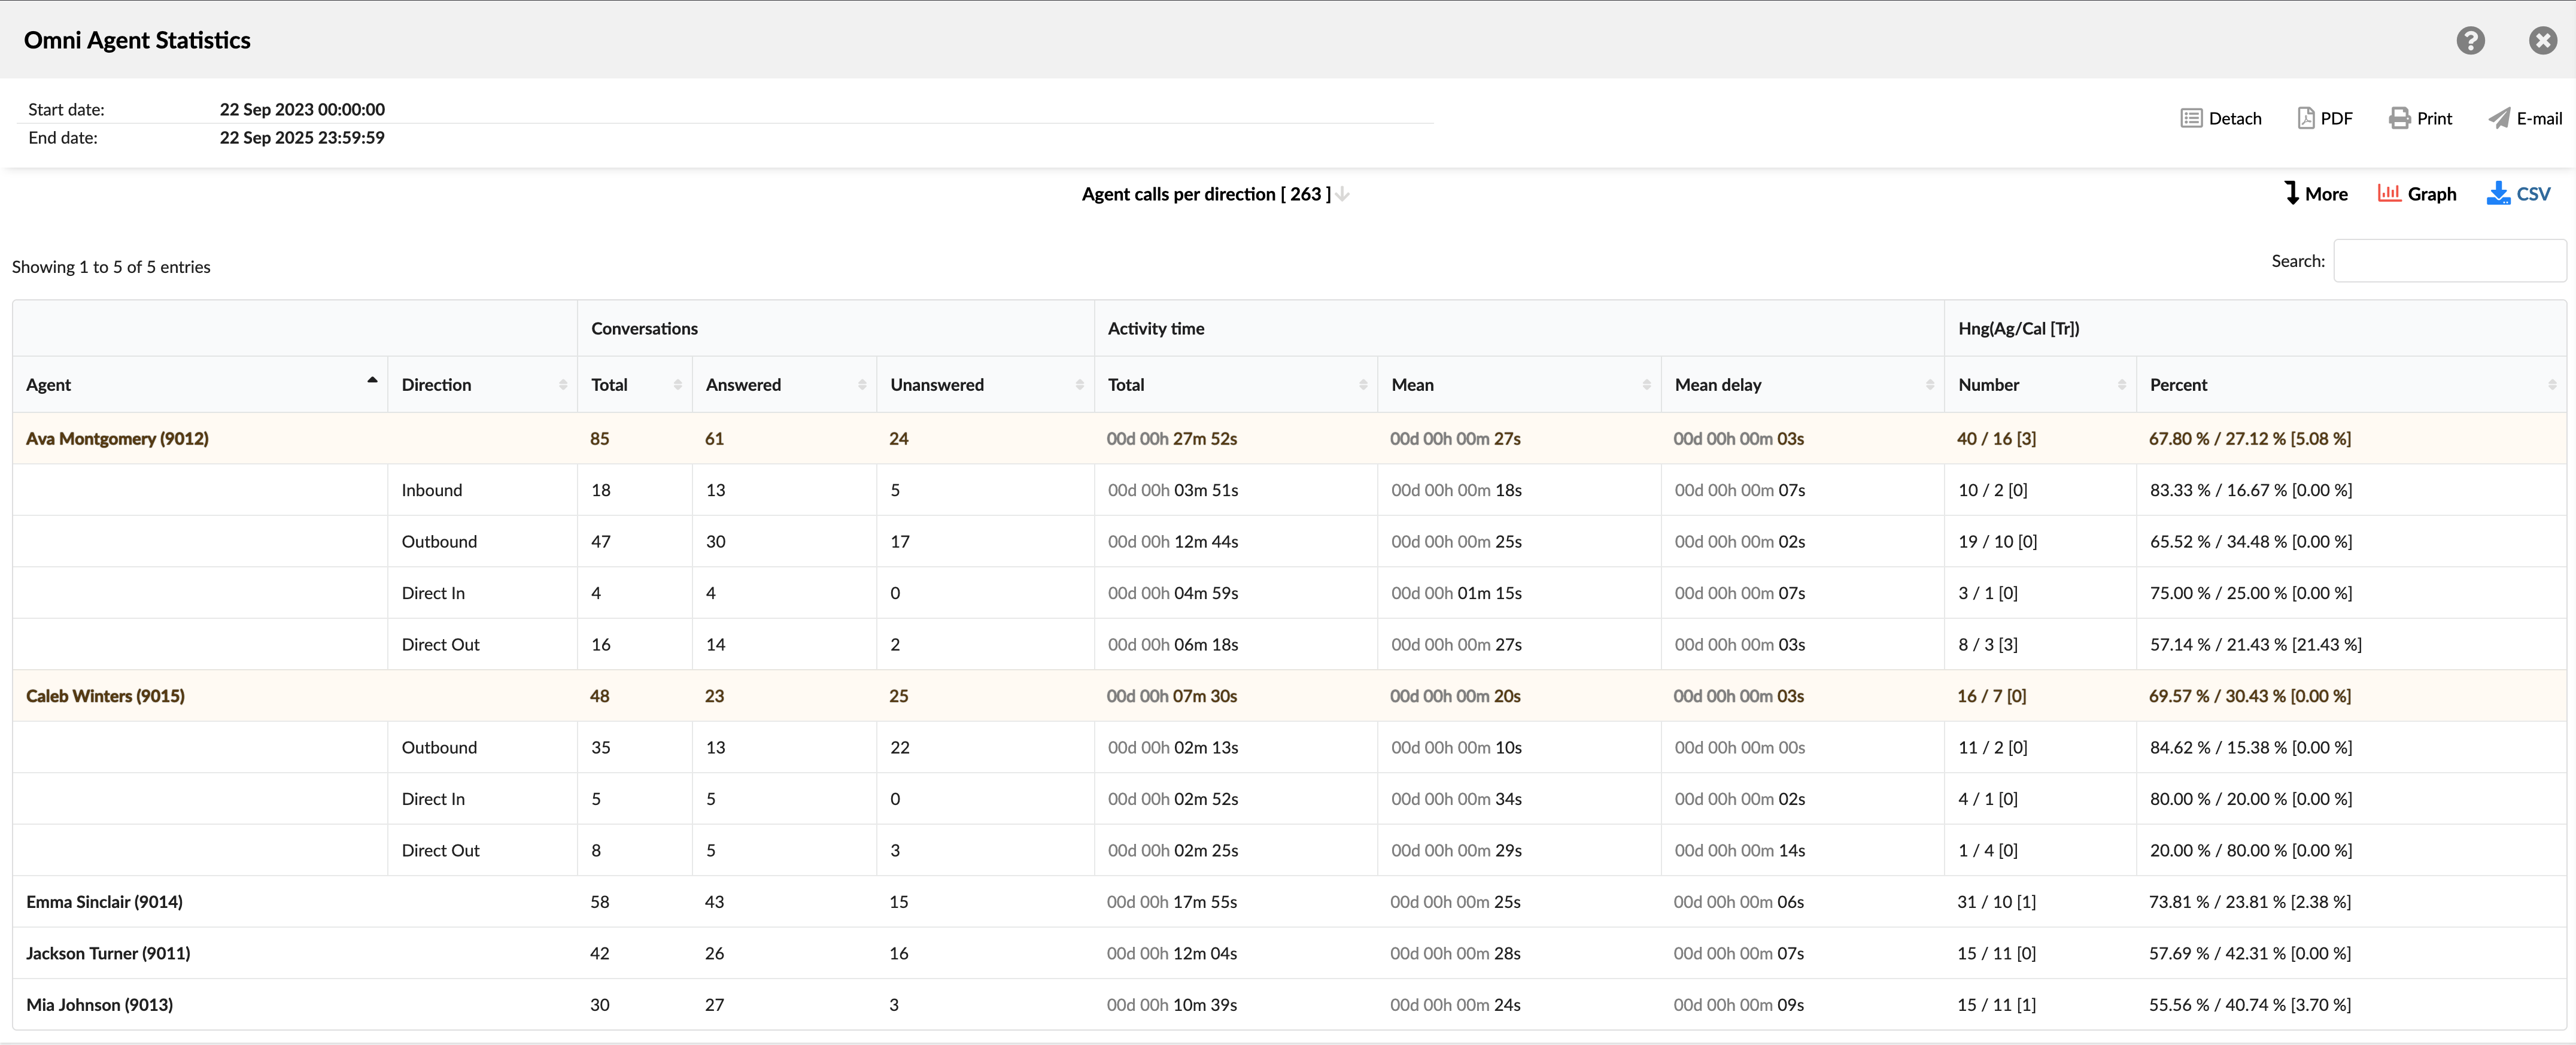Collapse the Ava Montgomery (9012) row
The image size is (2576, 1045).
tap(117, 439)
